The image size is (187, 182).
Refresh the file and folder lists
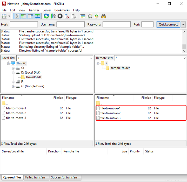[46, 16]
